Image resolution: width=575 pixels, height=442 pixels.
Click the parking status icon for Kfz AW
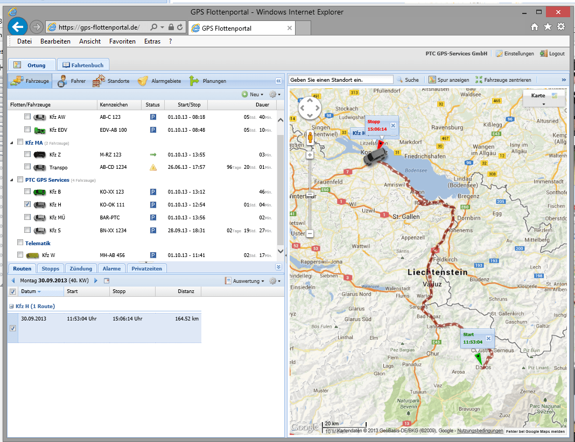pyautogui.click(x=153, y=117)
